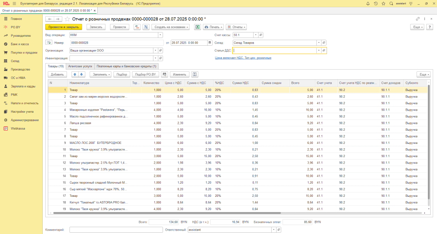Open help question mark button
This screenshot has width=437, height=234.
[429, 27]
